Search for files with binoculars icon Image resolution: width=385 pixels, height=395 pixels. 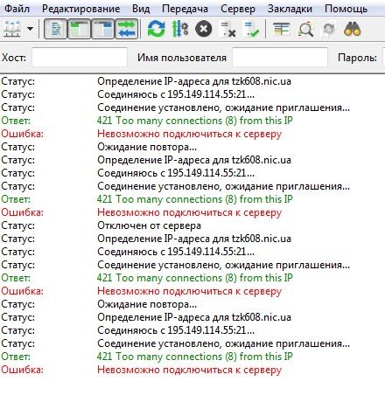pos(353,29)
